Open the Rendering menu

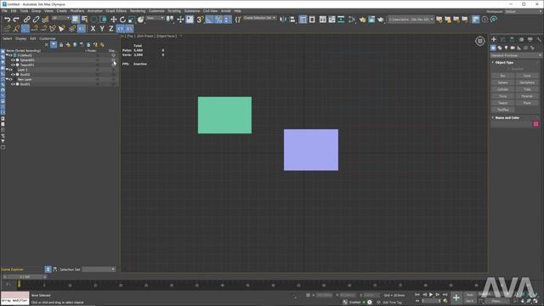pos(138,11)
